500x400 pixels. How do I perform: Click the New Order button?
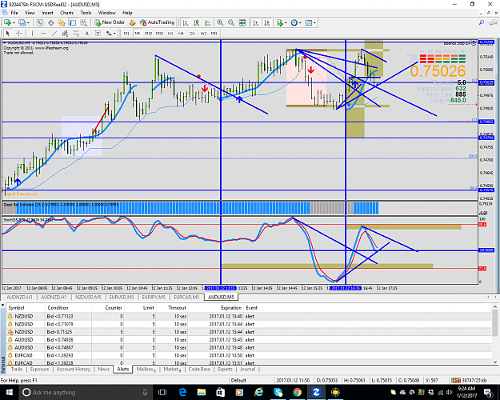(110, 22)
